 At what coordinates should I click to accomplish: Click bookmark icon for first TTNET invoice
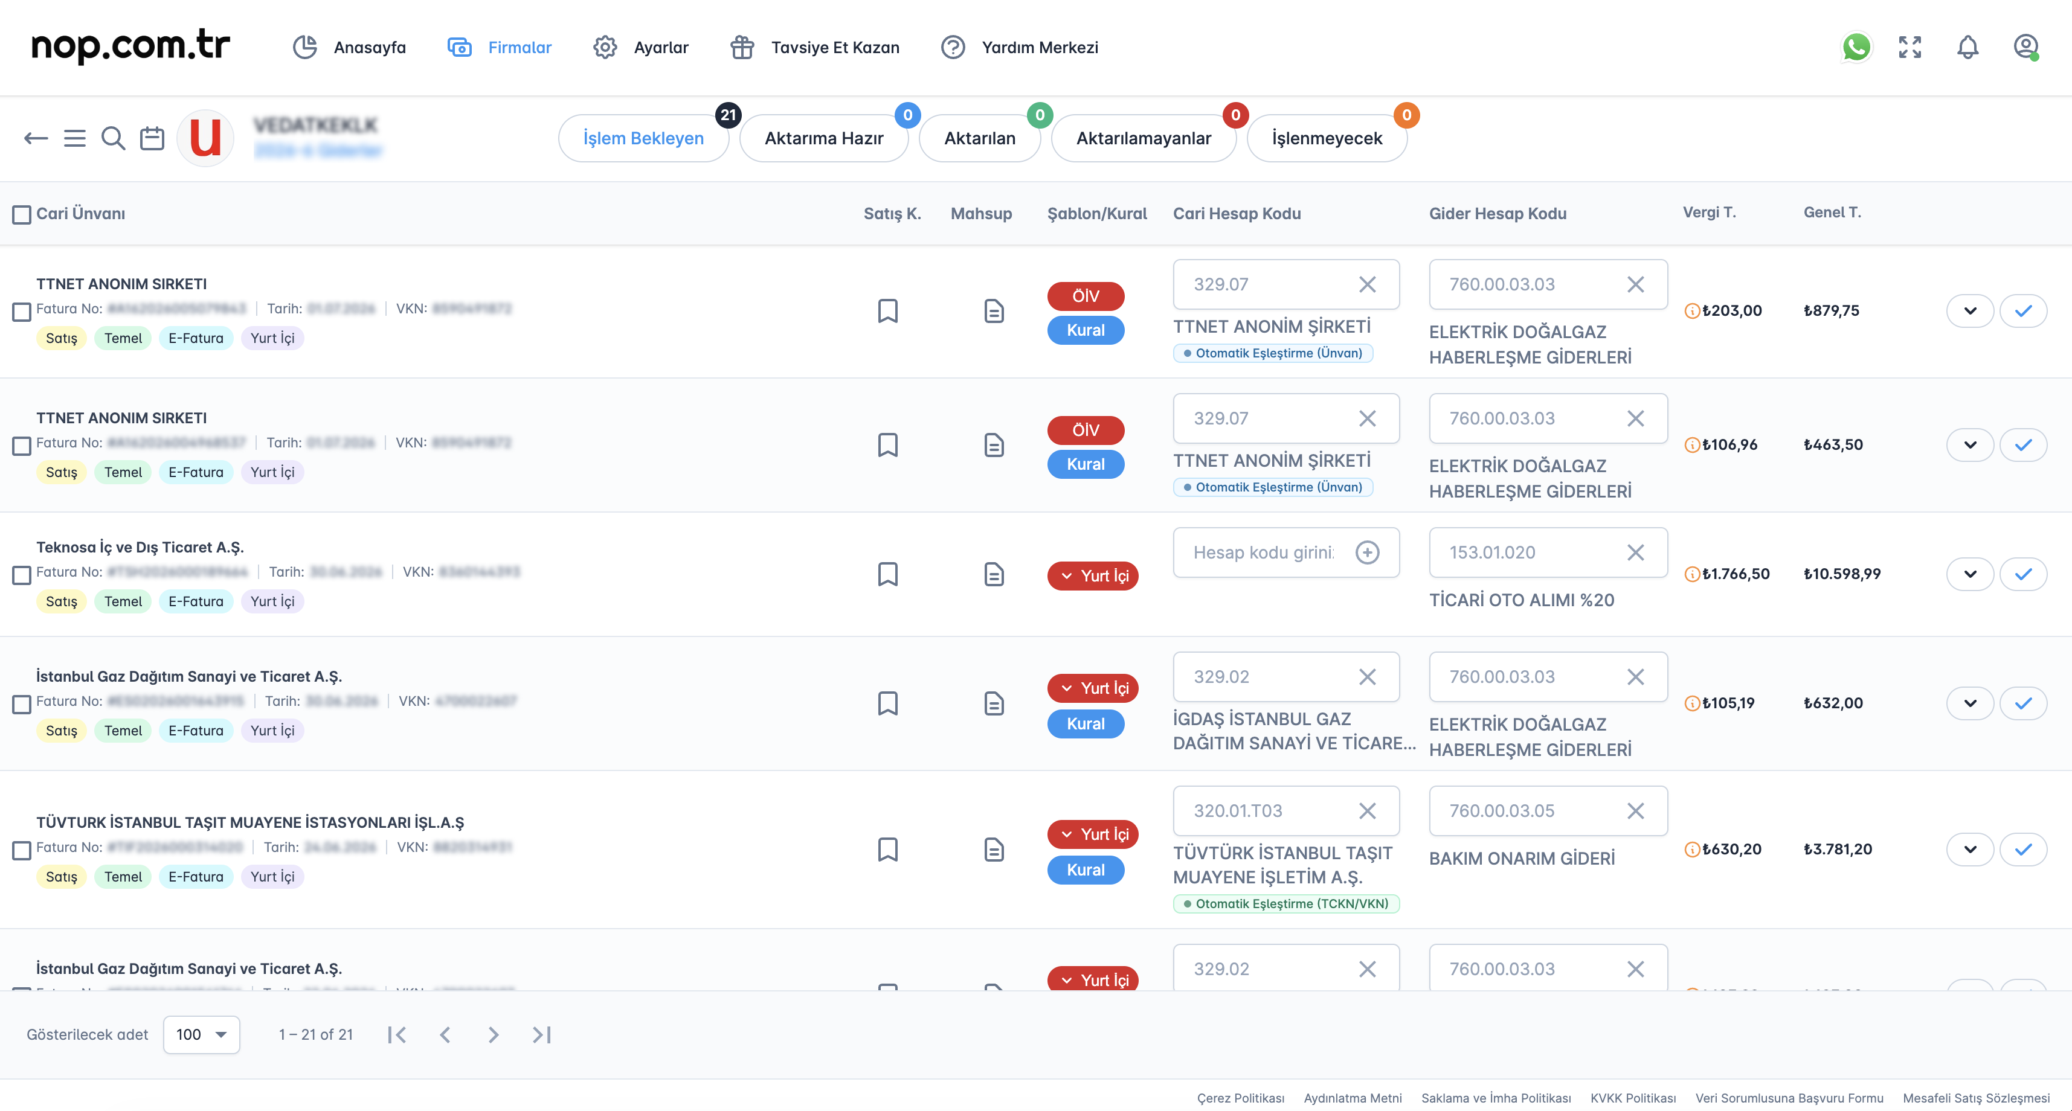(887, 311)
